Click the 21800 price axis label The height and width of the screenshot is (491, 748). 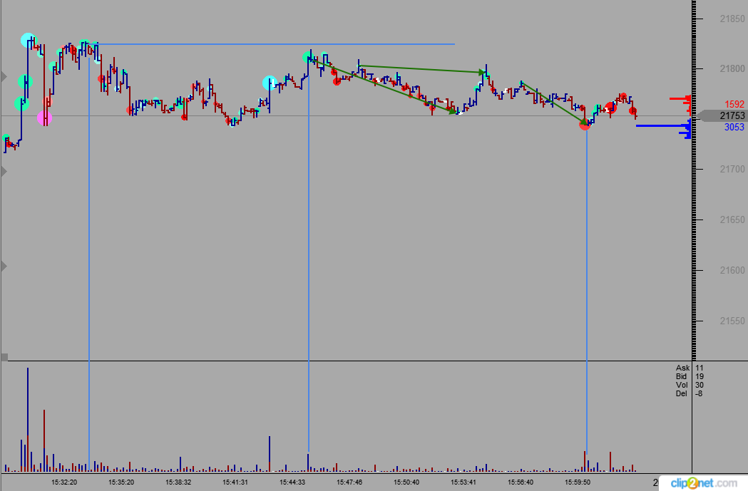732,68
